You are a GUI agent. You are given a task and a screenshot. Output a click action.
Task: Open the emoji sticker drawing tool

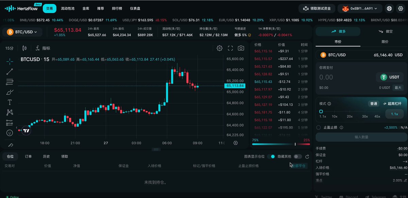point(10,133)
